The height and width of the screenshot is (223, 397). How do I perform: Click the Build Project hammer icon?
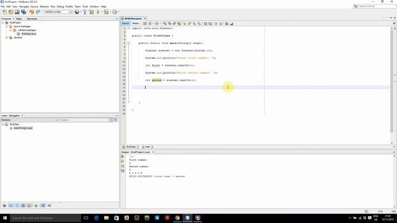[x=85, y=12]
